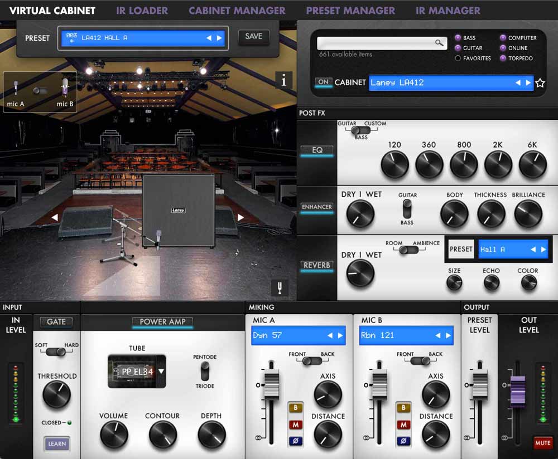Click the EQ 6K knob
The height and width of the screenshot is (459, 558).
click(533, 164)
